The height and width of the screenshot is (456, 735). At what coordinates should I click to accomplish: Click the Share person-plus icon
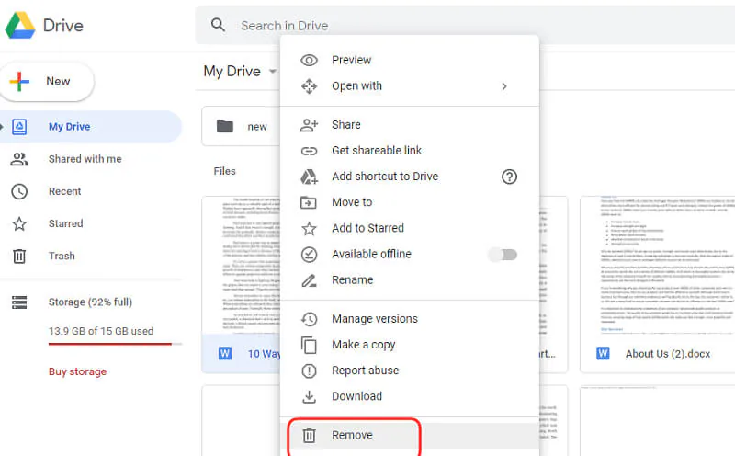tap(309, 125)
